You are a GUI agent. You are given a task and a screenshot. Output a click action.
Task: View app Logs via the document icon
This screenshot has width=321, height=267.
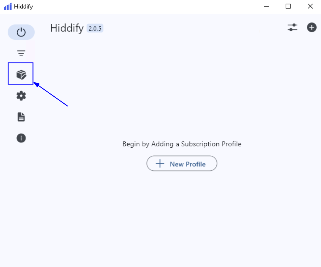[x=21, y=117]
